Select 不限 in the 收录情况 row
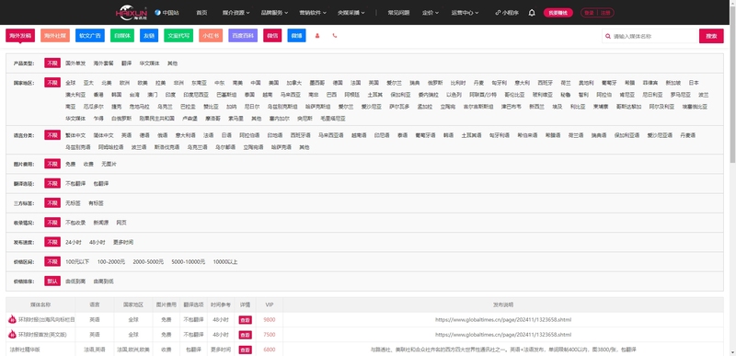The width and height of the screenshot is (736, 356). tap(52, 223)
